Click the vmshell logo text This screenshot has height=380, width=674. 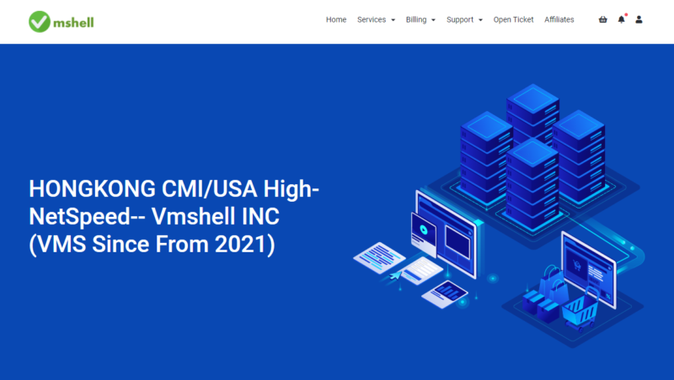click(74, 22)
